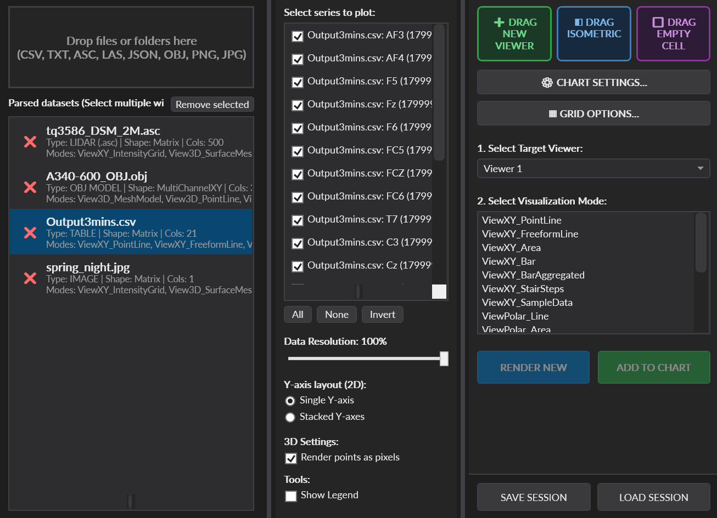Image resolution: width=717 pixels, height=518 pixels.
Task: Remove A340-600_OBJ.obj dataset via red X
Action: pos(30,187)
